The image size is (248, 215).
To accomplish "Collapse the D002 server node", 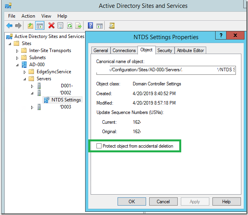I will 32,93.
